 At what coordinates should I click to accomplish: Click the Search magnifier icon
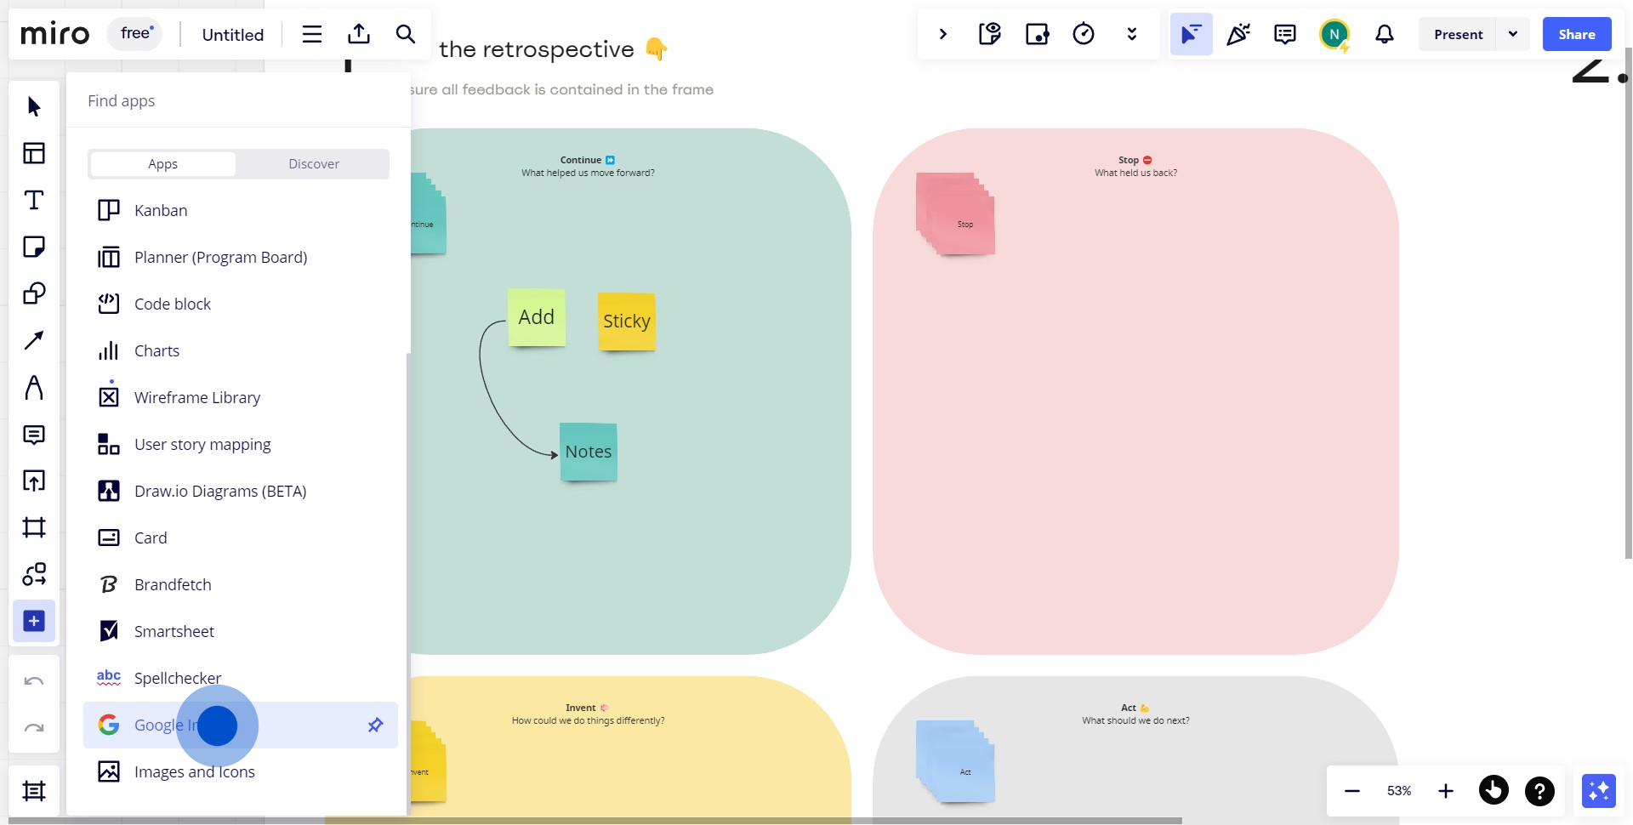click(x=406, y=34)
